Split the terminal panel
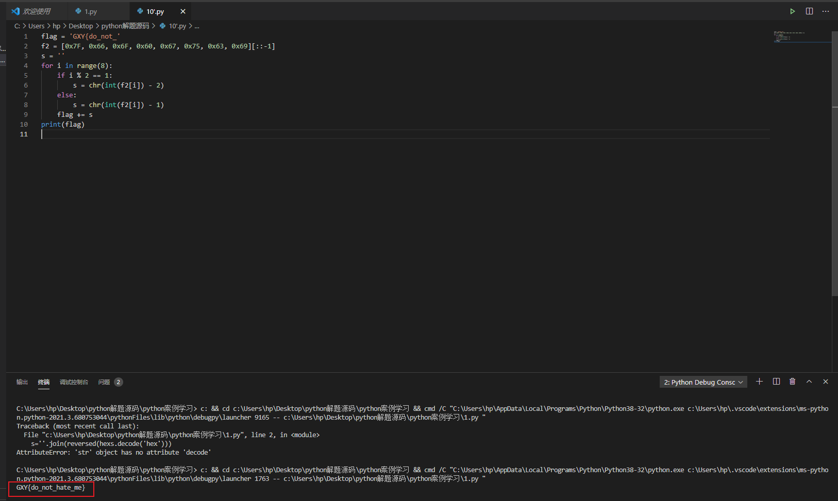Viewport: 838px width, 501px height. click(x=776, y=382)
